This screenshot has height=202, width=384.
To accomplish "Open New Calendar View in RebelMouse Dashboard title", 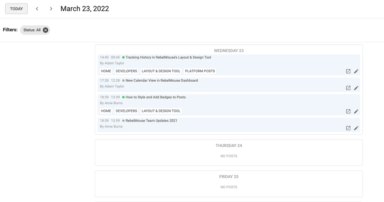I will (161, 80).
